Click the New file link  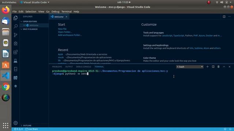pos(62,29)
